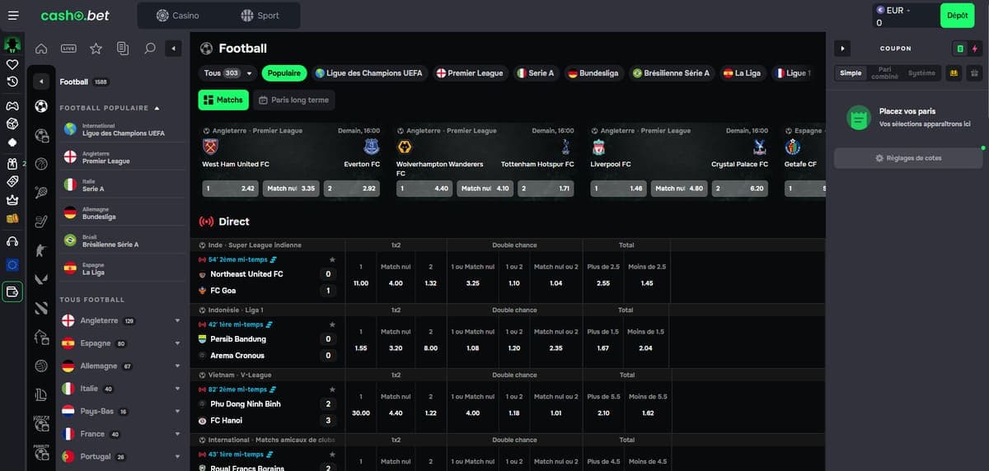Screen dimensions: 989x471
Task: Select odds 1.46 for Liverpool FC
Action: [x=619, y=189]
